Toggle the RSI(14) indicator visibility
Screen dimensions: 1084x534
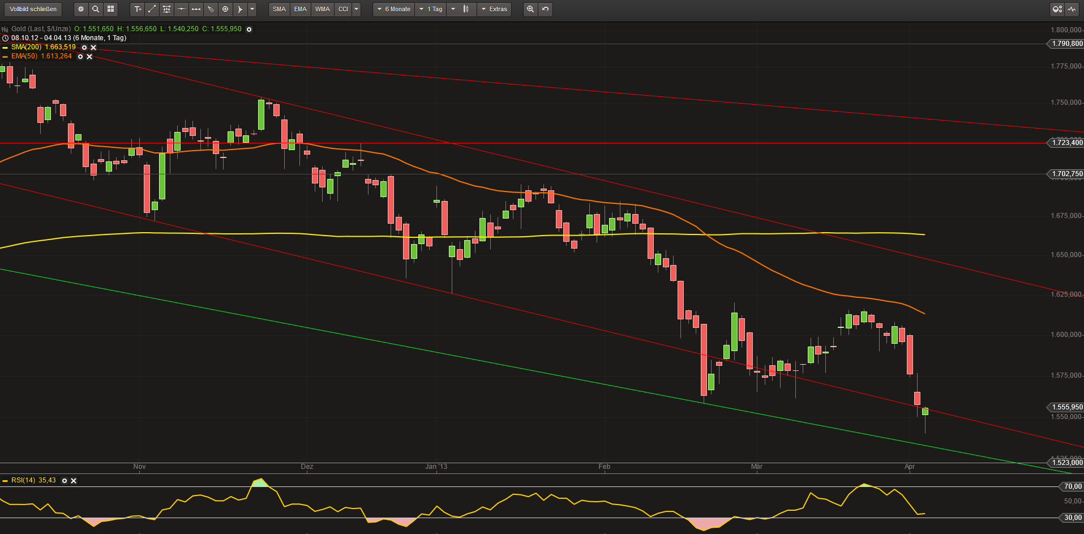point(64,481)
